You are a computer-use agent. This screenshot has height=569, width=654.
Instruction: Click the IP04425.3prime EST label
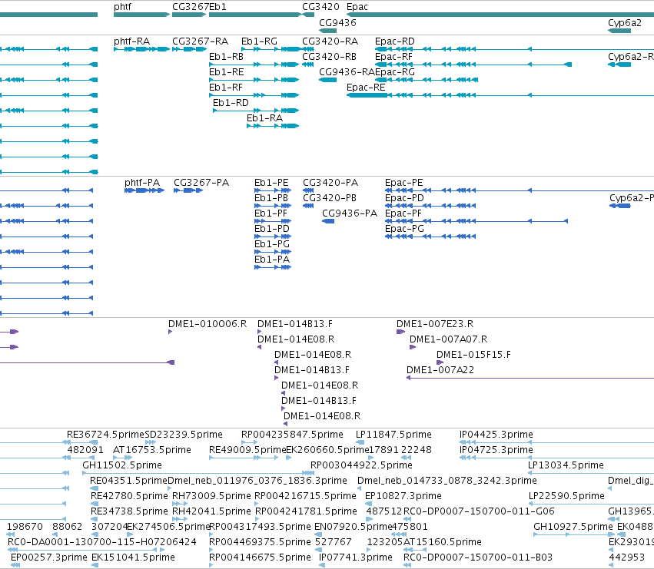click(x=496, y=435)
